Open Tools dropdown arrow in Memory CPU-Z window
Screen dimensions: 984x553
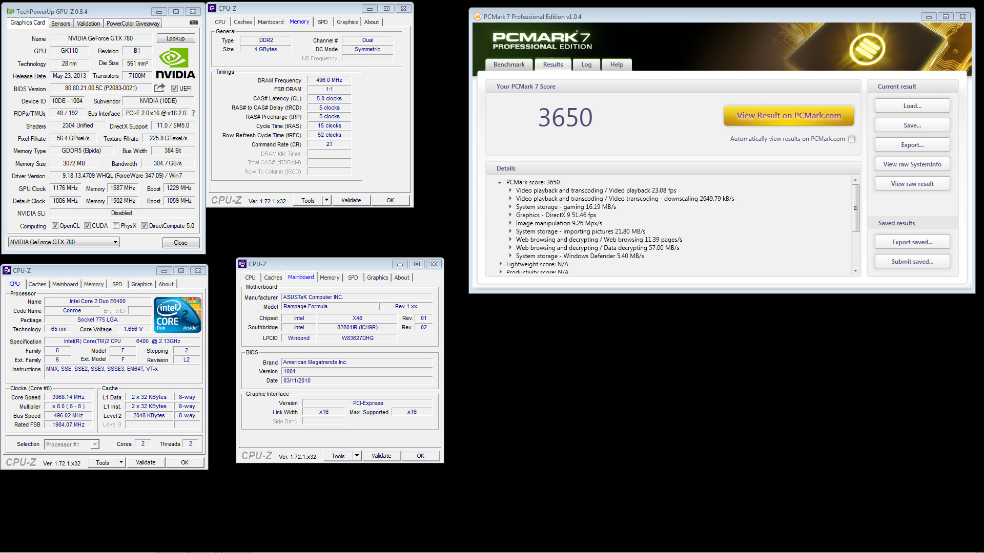(326, 200)
